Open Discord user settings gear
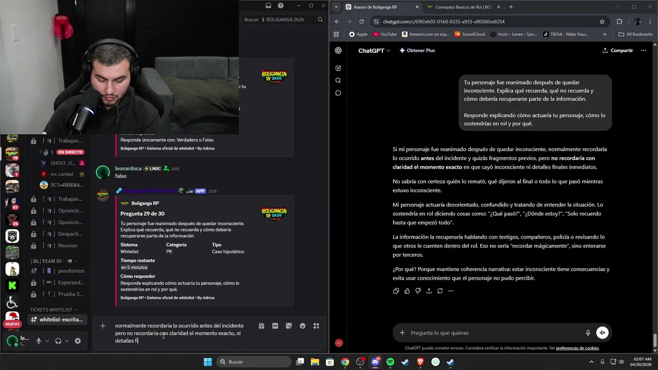This screenshot has height=370, width=658. [78, 341]
